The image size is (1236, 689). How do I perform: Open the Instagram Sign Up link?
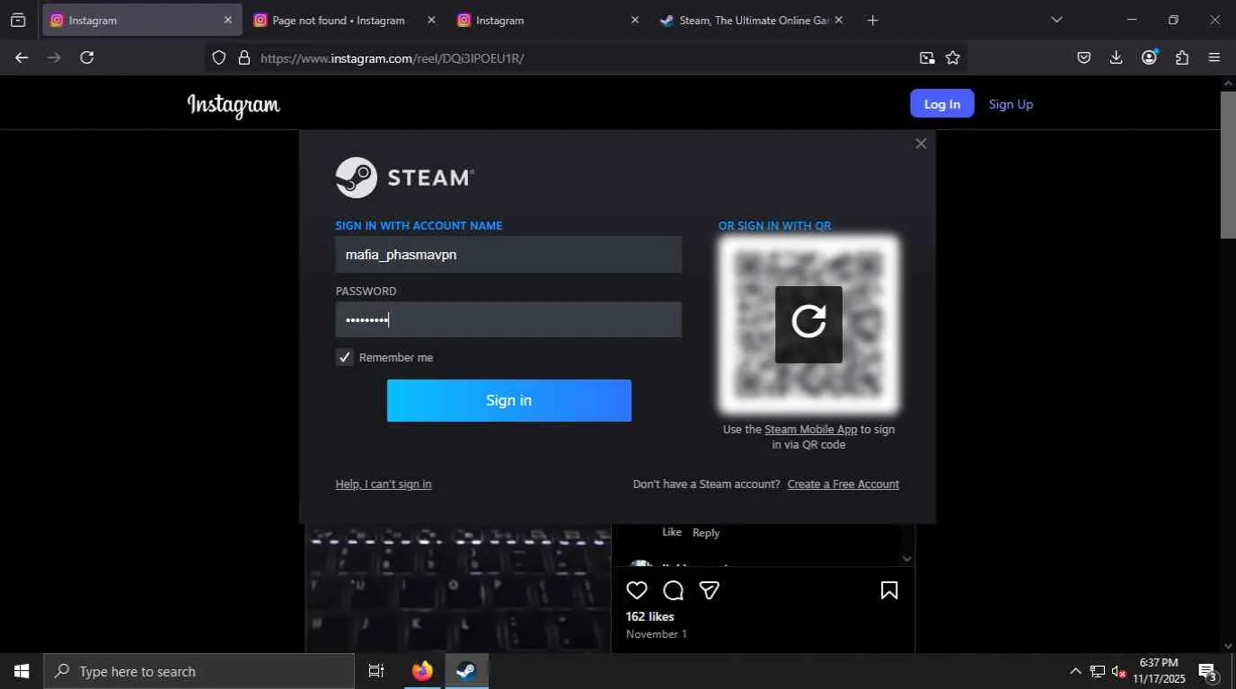pos(1011,104)
